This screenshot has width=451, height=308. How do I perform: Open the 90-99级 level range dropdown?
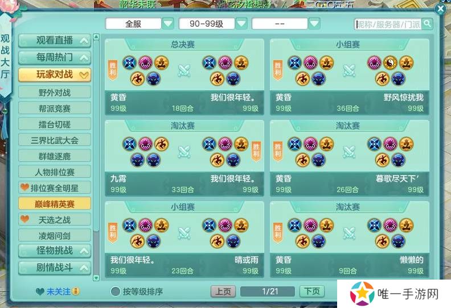click(x=241, y=24)
